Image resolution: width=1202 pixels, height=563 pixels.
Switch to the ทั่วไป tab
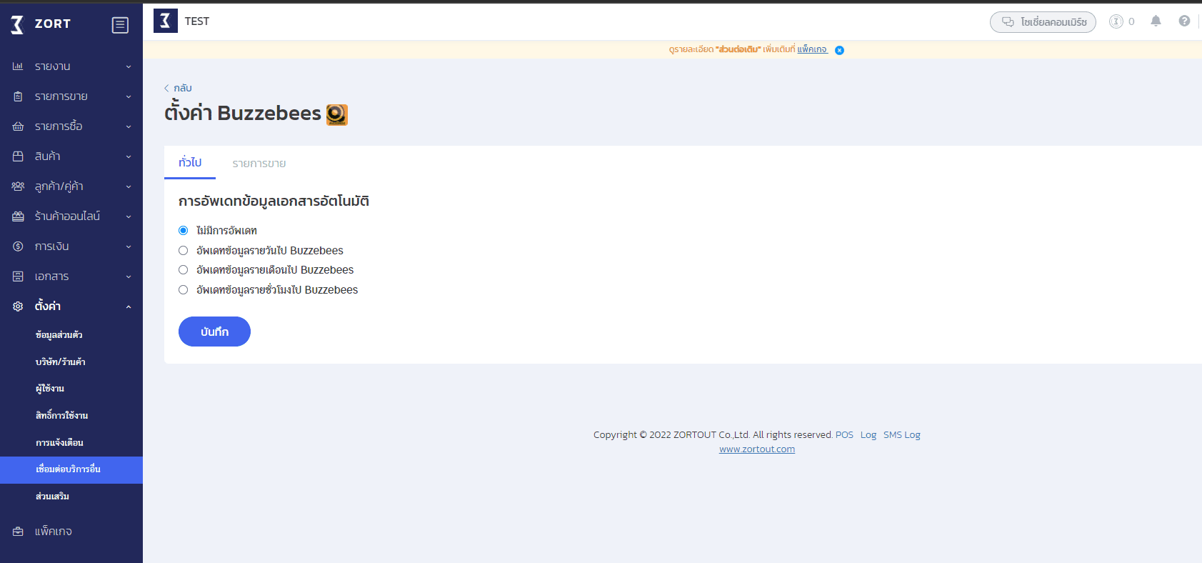click(x=190, y=163)
